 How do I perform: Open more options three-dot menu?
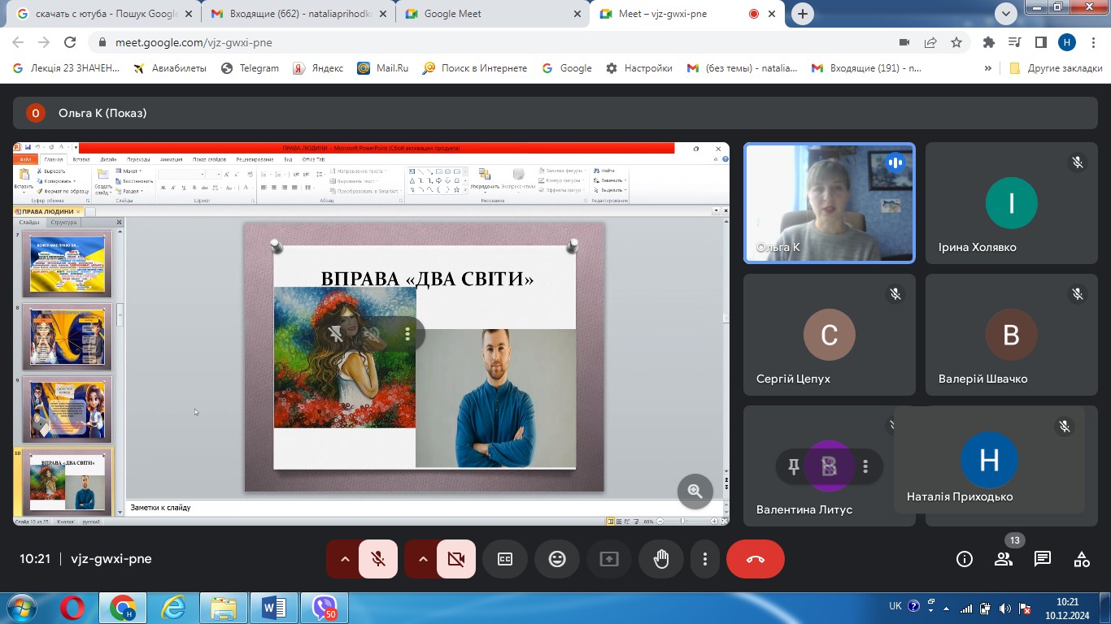[705, 559]
